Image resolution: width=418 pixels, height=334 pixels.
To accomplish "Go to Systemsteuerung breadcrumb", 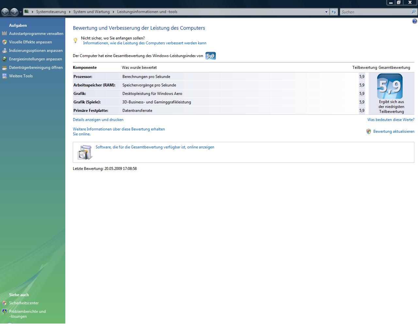I will pyautogui.click(x=51, y=12).
